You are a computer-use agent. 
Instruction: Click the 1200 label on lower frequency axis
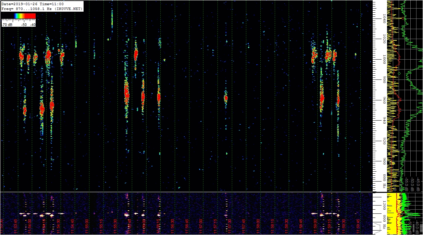pos(384,206)
